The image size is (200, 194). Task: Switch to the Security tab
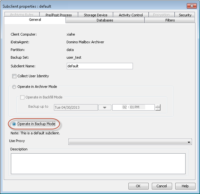(185, 15)
